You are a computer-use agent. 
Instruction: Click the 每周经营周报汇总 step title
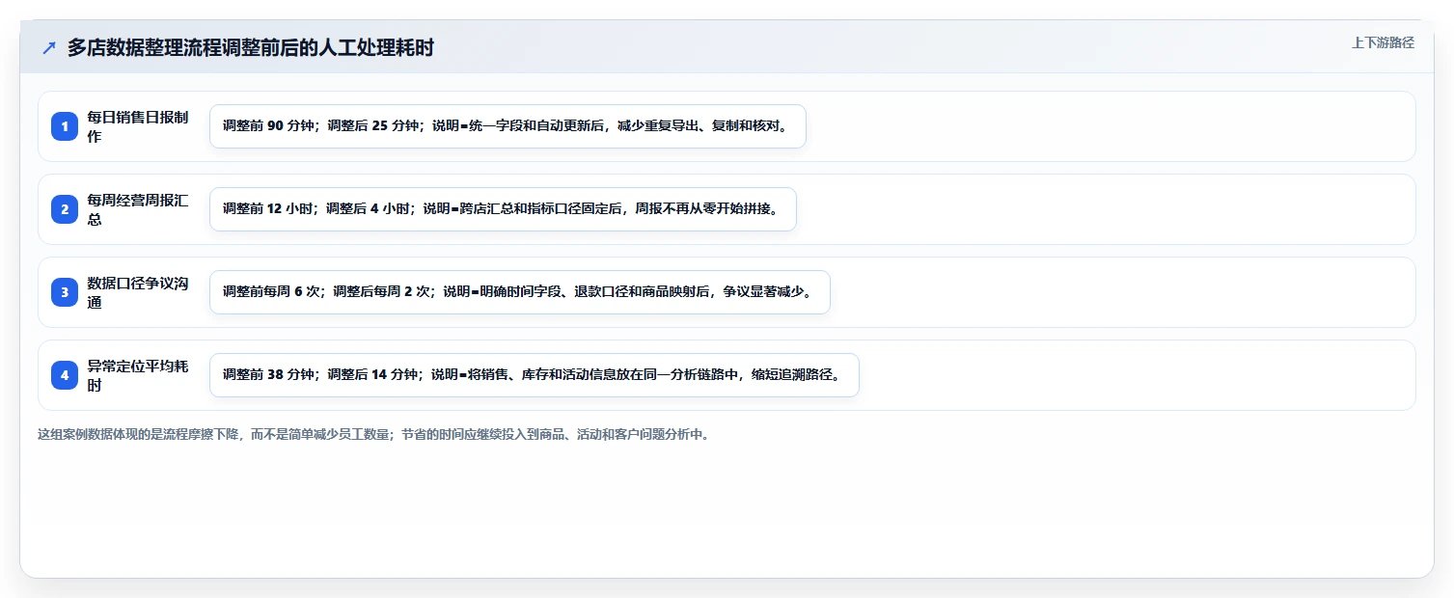138,209
